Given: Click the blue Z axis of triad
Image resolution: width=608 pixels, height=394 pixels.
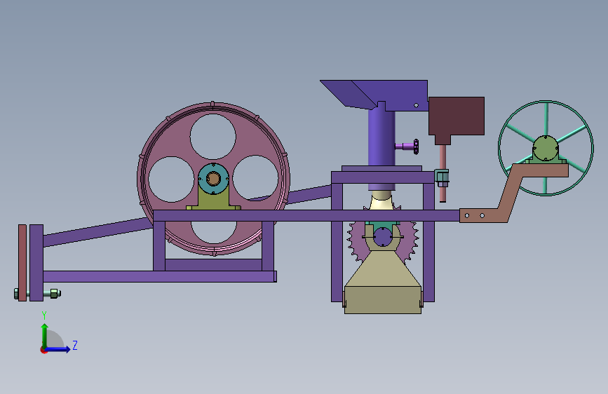Looking at the screenshot, I should (x=58, y=349).
